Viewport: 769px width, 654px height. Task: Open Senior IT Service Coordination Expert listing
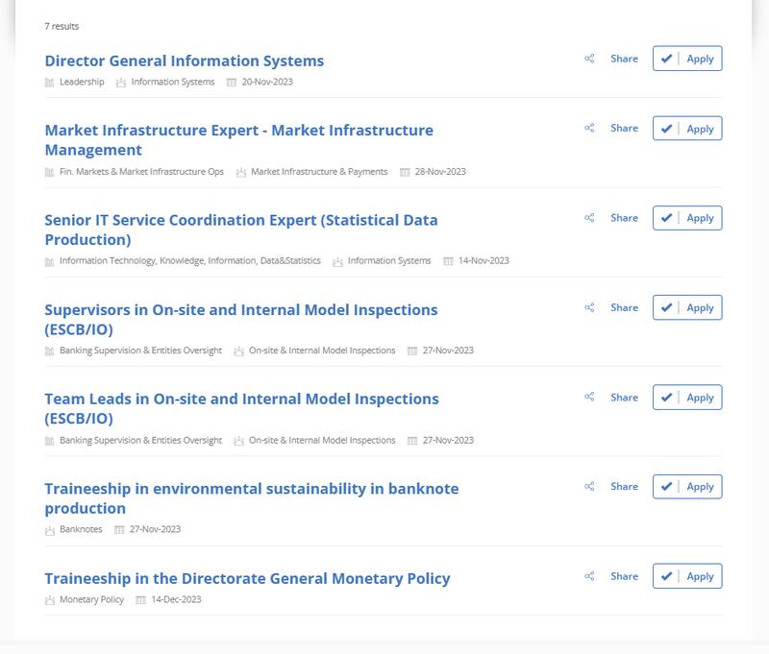[240, 220]
